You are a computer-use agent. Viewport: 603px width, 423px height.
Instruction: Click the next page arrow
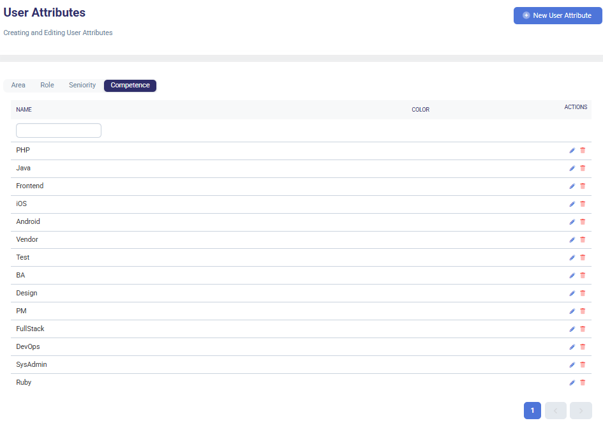click(581, 411)
